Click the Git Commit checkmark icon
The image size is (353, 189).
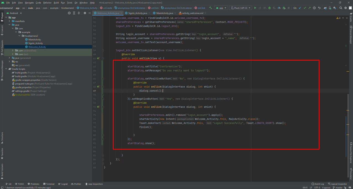(305, 8)
